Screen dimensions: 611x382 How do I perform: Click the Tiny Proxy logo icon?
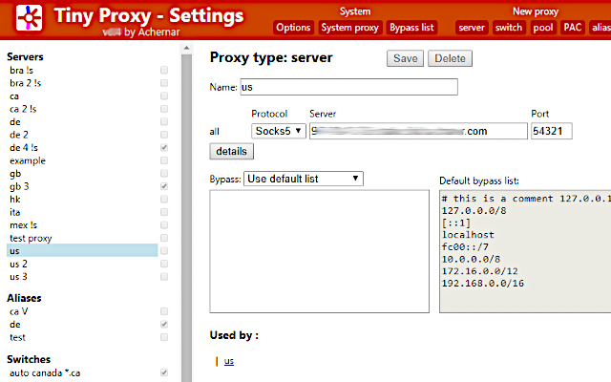pyautogui.click(x=29, y=18)
